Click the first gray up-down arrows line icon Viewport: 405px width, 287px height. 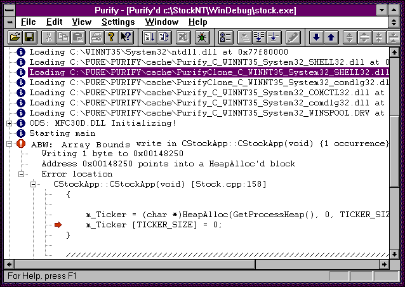click(350, 37)
